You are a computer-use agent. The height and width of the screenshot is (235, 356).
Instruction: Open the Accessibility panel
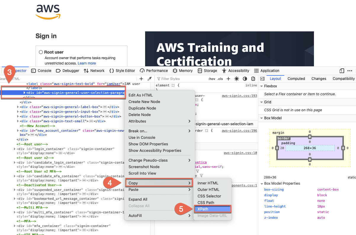point(235,71)
